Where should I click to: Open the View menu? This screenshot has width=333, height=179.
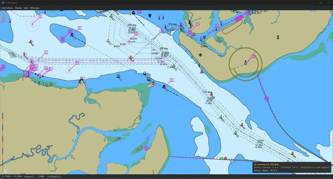click(x=26, y=8)
